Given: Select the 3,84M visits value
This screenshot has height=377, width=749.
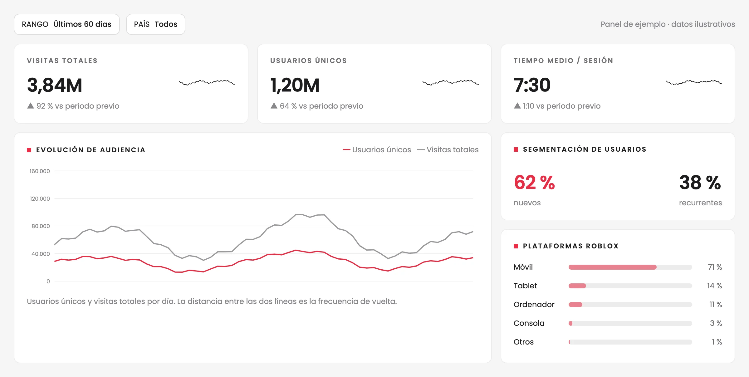Looking at the screenshot, I should tap(55, 85).
